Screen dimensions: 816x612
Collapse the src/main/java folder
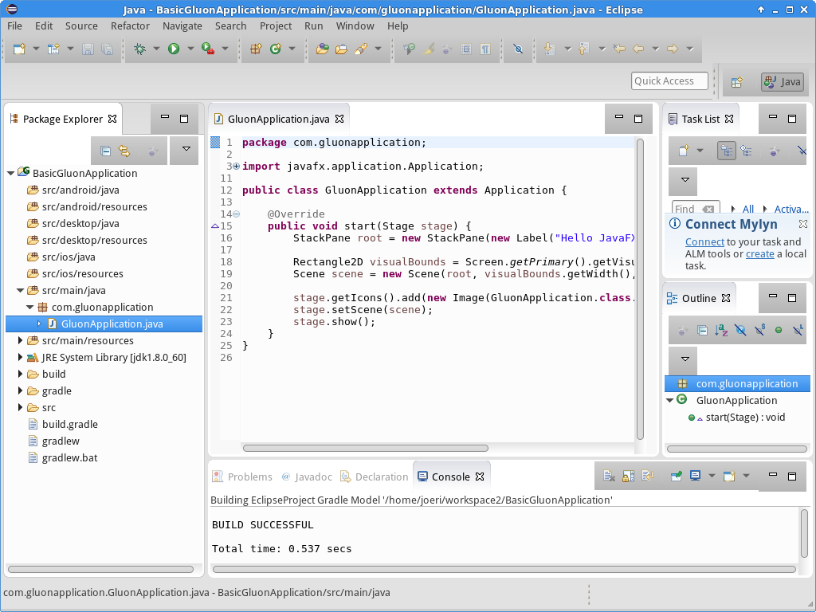click(x=20, y=290)
